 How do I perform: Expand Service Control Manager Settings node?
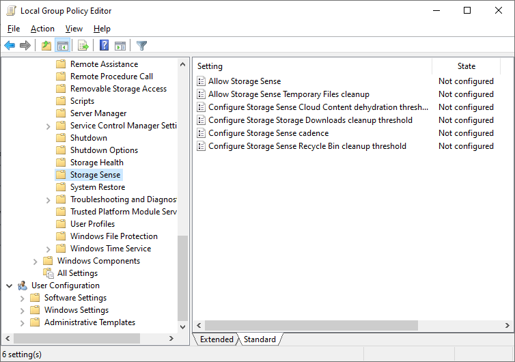point(48,126)
